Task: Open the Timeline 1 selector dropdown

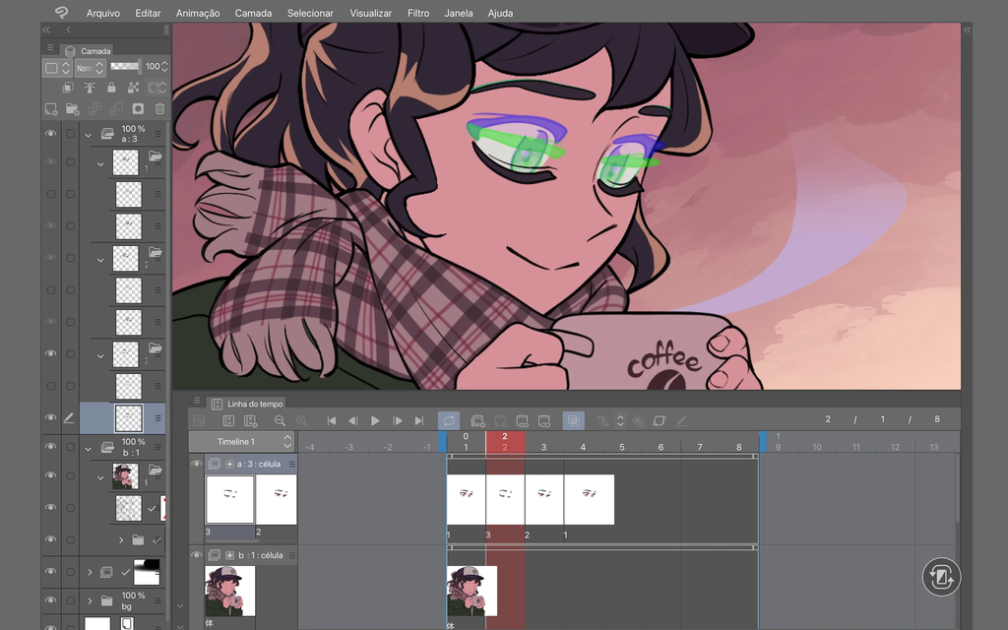Action: pyautogui.click(x=241, y=441)
